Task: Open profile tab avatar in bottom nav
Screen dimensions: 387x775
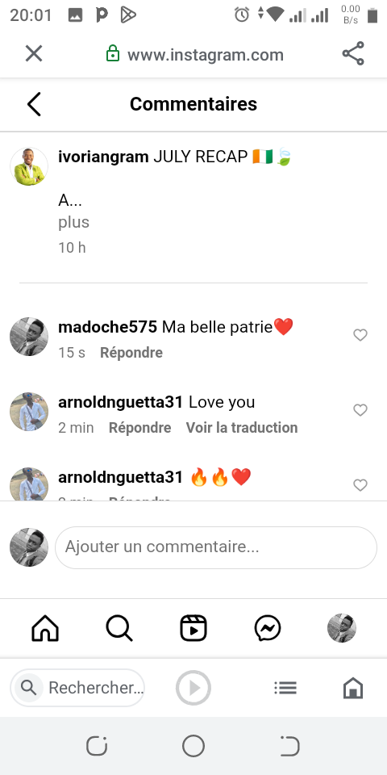Action: pos(342,628)
